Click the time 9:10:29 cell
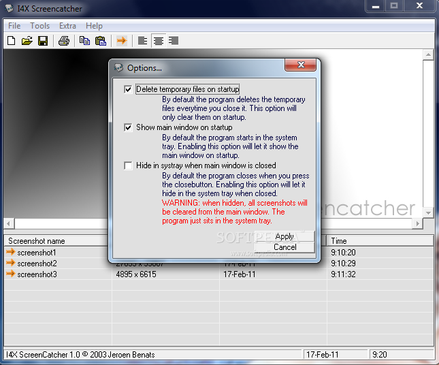 343,264
